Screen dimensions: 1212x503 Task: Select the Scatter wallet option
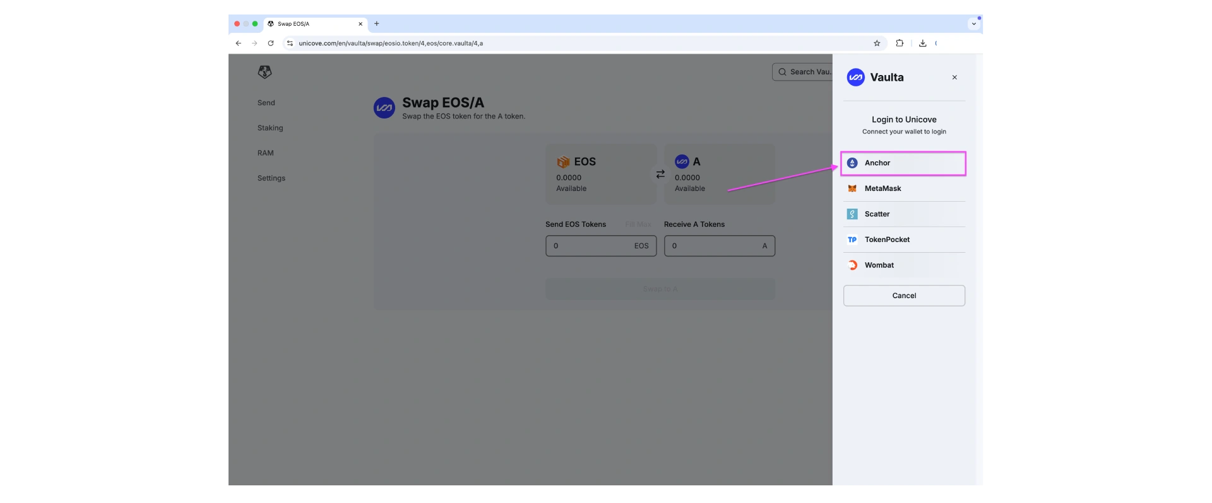904,214
